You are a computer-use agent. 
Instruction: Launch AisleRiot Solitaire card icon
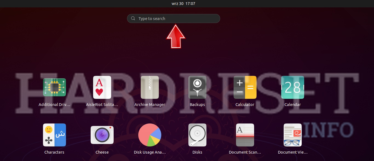pyautogui.click(x=102, y=87)
